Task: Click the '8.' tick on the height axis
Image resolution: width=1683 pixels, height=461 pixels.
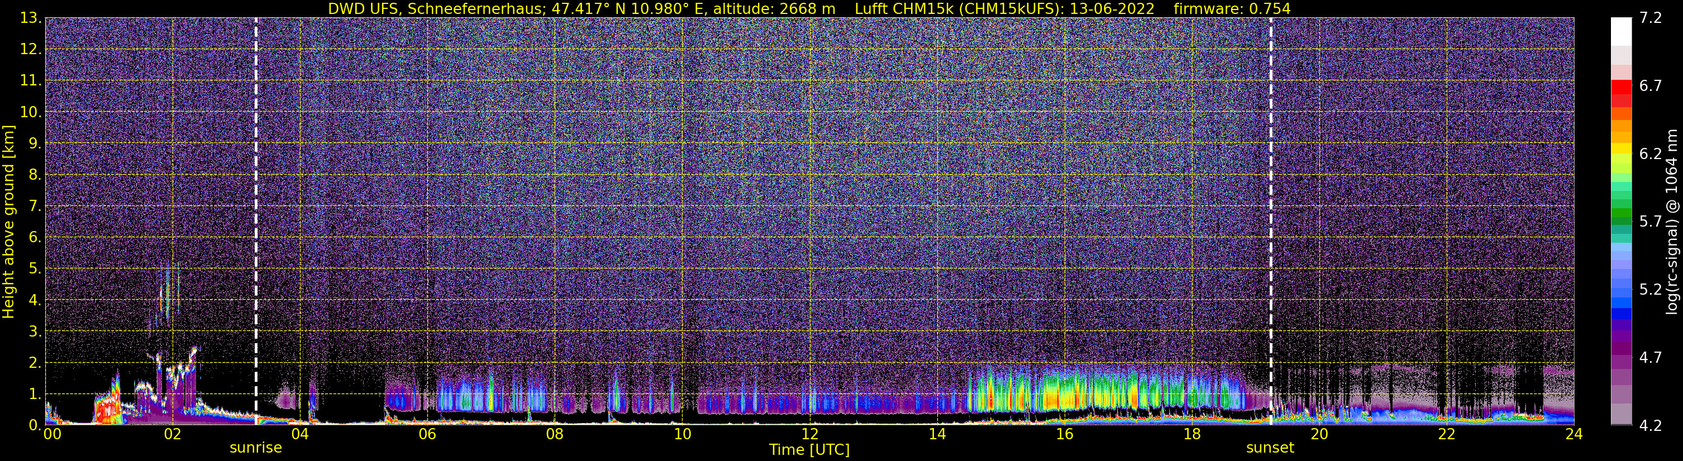Action: click(x=35, y=175)
